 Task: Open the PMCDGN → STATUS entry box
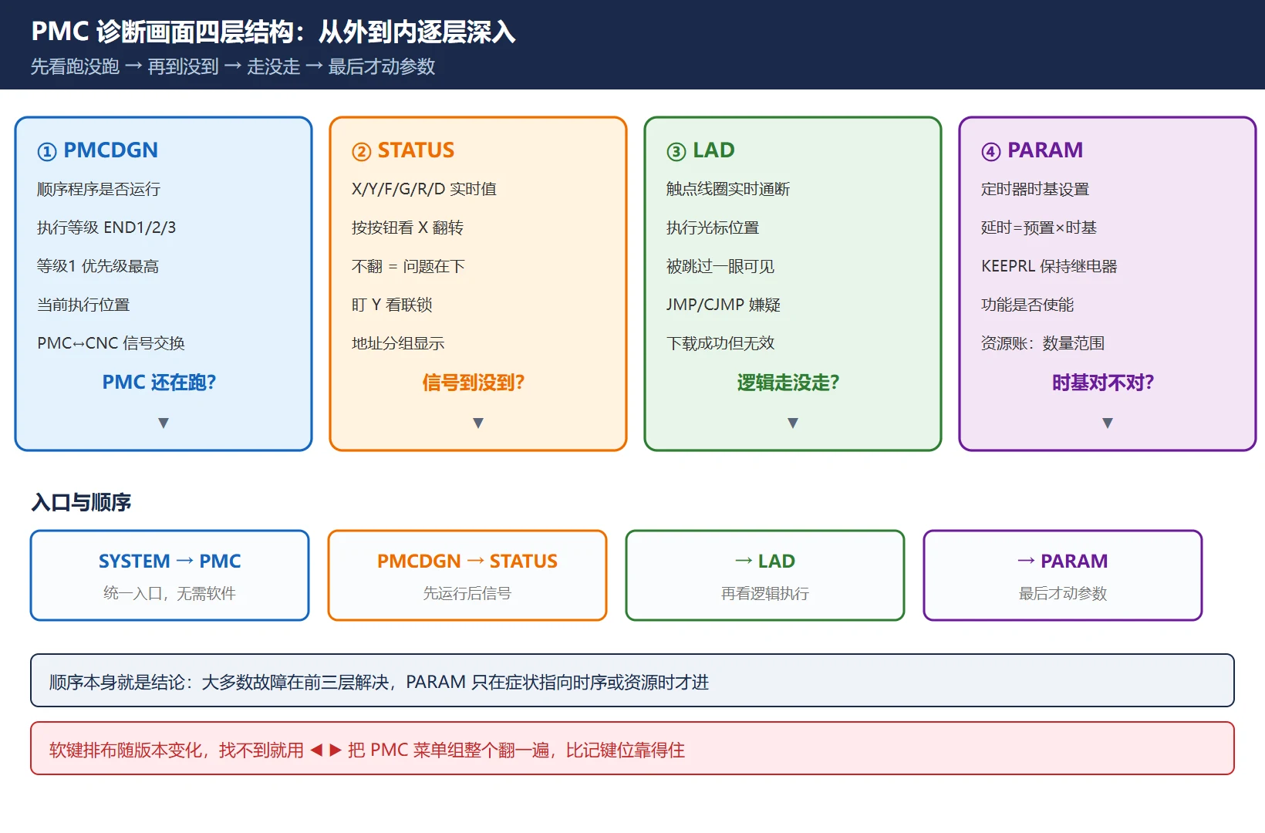tap(467, 575)
